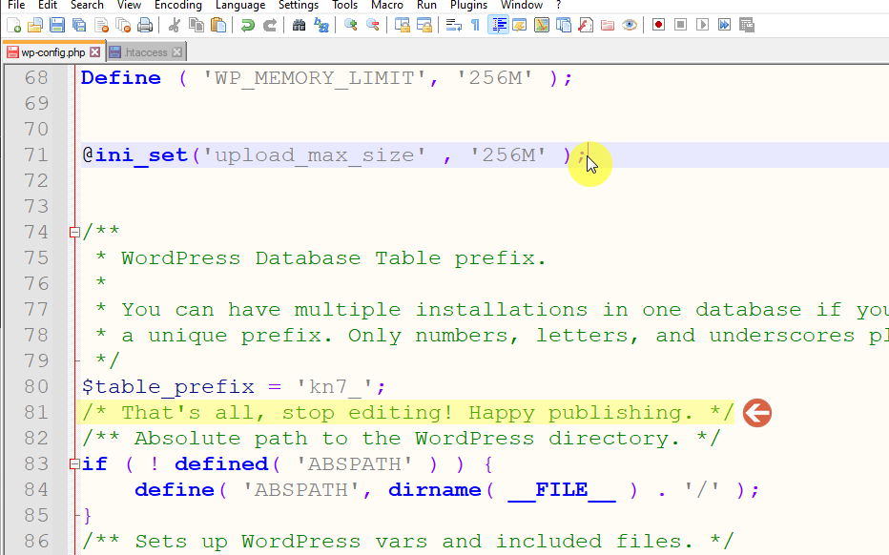The width and height of the screenshot is (889, 555).
Task: Click the $table_prefix variable on line 80
Action: [169, 386]
